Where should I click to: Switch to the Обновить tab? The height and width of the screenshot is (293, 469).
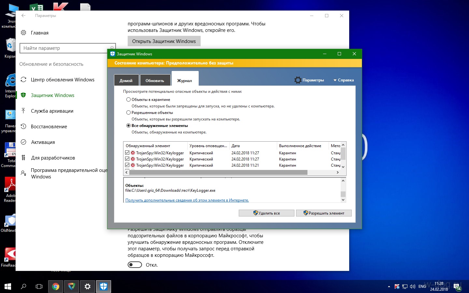[155, 80]
